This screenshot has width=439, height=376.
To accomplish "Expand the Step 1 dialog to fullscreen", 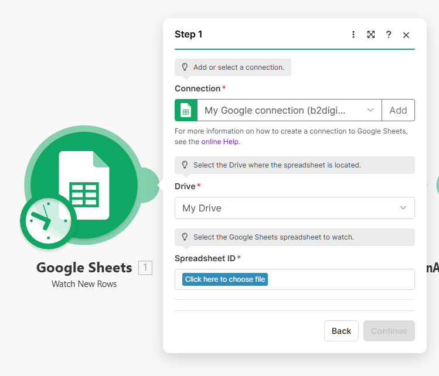I will point(371,35).
